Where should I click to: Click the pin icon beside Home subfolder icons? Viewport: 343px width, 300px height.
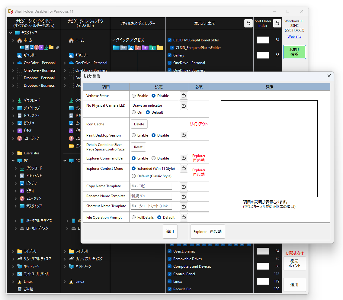point(58,47)
